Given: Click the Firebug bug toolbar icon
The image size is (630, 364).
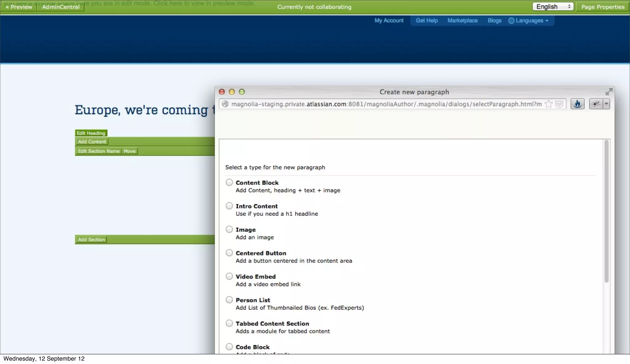Looking at the screenshot, I should [596, 104].
